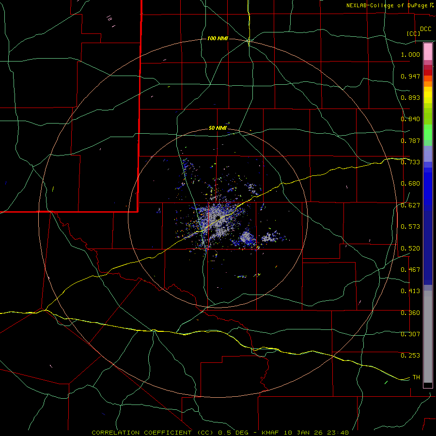Click the 0.253 scale value
The height and width of the screenshot is (436, 436).
(410, 356)
